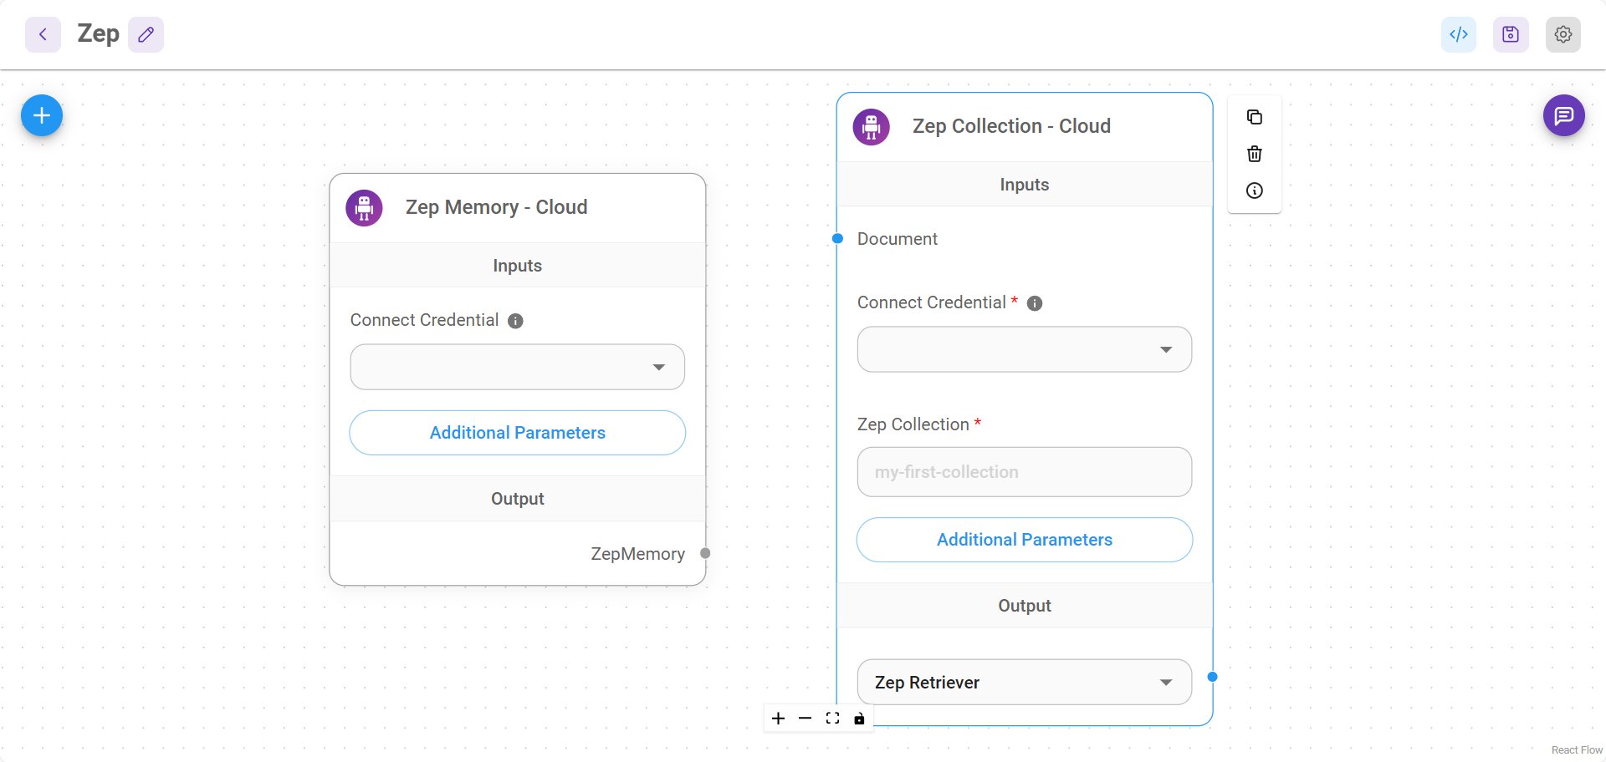Select the Zep Memory - Cloud node title
Image resolution: width=1606 pixels, height=762 pixels.
(497, 207)
